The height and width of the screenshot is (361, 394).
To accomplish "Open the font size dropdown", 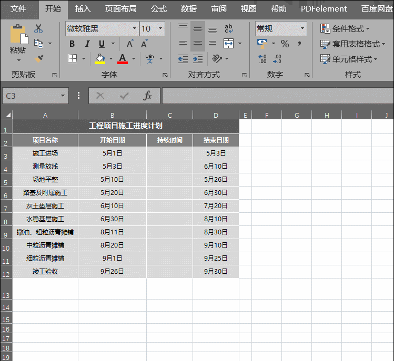I will pyautogui.click(x=160, y=28).
